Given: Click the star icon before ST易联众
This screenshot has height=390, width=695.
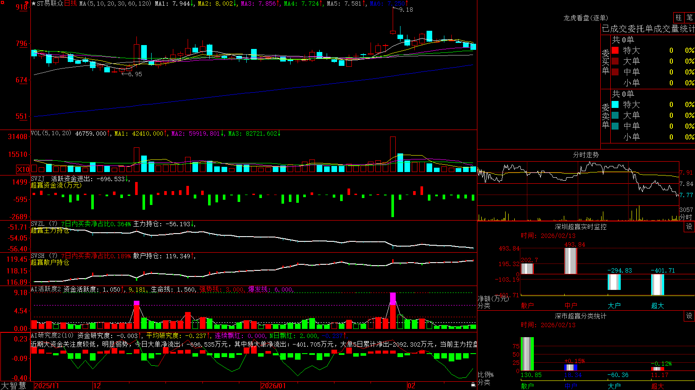Looking at the screenshot, I should [34, 3].
